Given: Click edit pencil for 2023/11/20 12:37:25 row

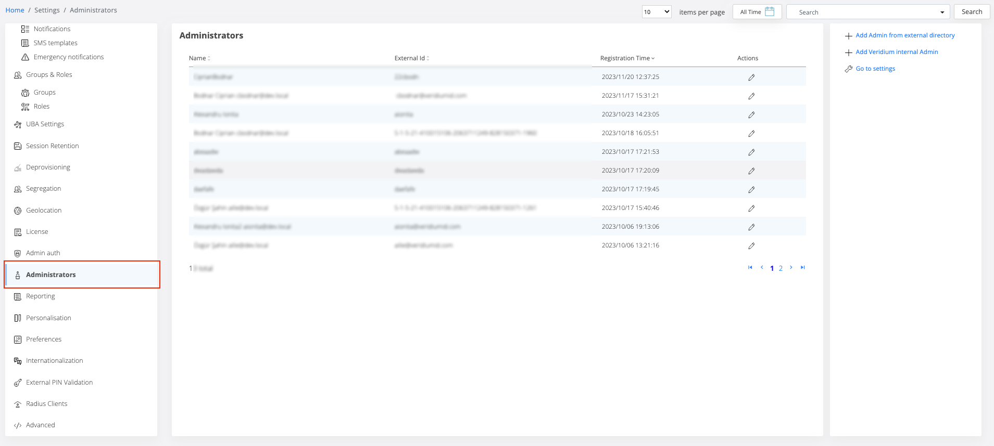Looking at the screenshot, I should click(x=751, y=77).
